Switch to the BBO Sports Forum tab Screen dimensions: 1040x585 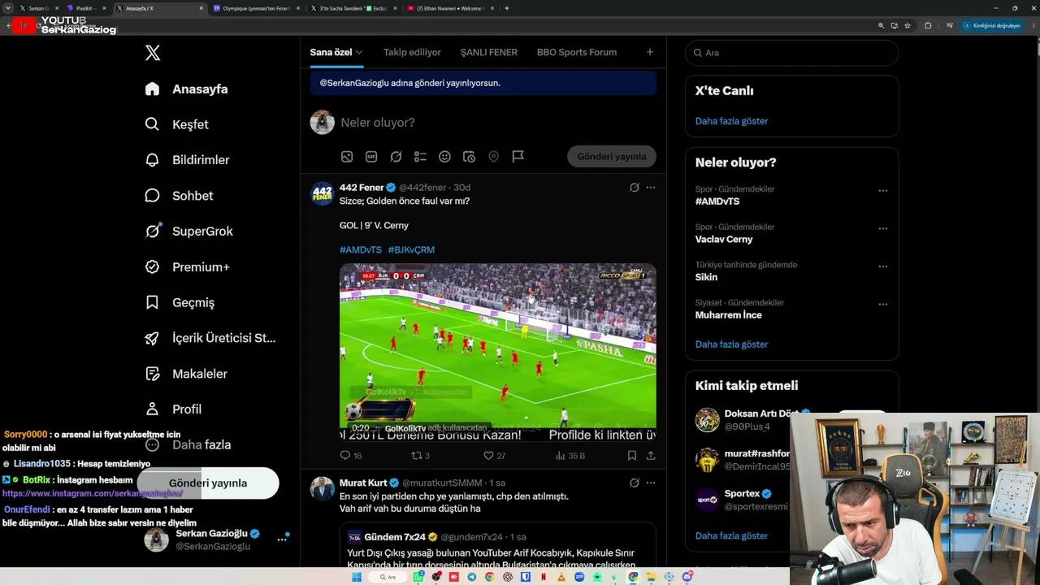577,52
